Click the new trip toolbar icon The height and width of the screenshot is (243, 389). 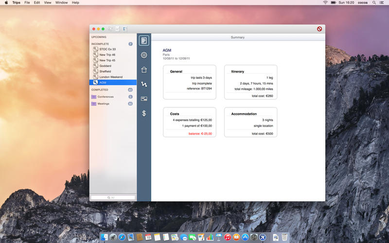click(x=110, y=29)
